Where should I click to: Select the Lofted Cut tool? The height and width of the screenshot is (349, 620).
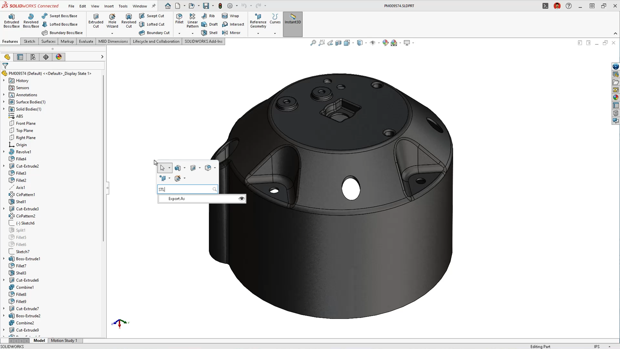tap(152, 24)
